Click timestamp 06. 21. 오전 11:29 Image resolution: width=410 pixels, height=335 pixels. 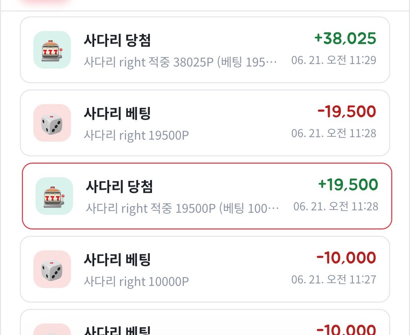[334, 60]
